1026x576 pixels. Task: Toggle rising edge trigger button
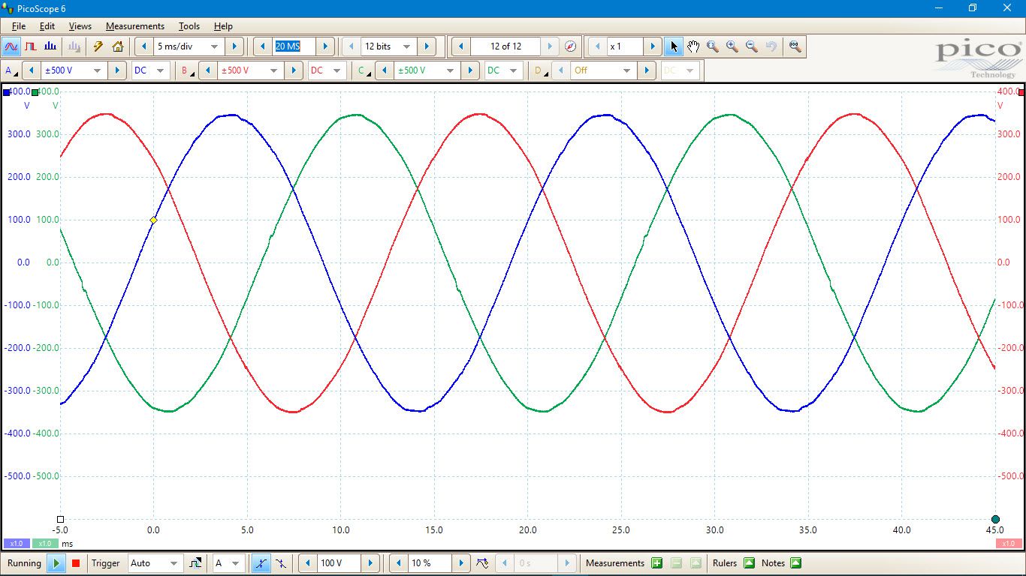[x=261, y=563]
